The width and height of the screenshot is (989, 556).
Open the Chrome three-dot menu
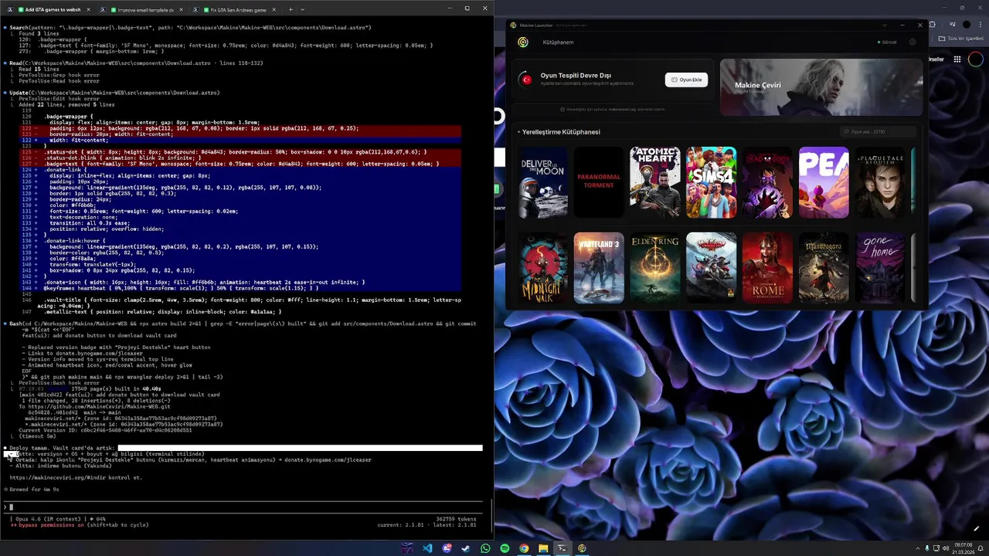coord(981,25)
